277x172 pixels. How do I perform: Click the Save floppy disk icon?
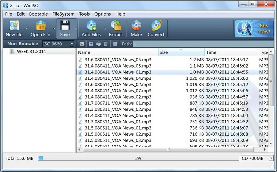[x=65, y=26]
